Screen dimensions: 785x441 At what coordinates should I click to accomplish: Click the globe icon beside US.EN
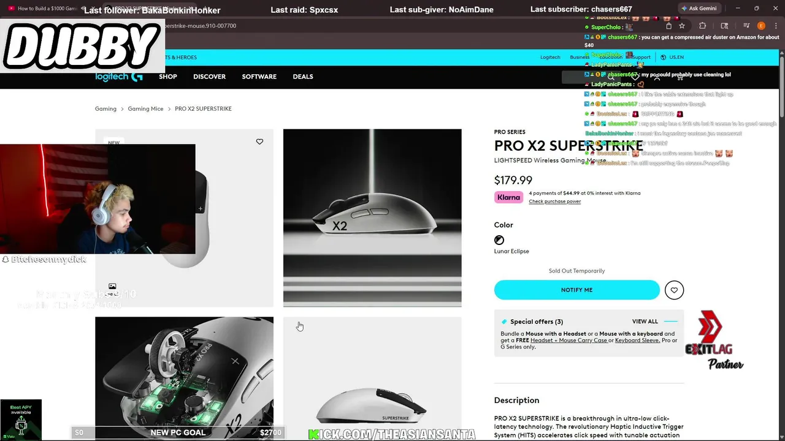tap(663, 57)
